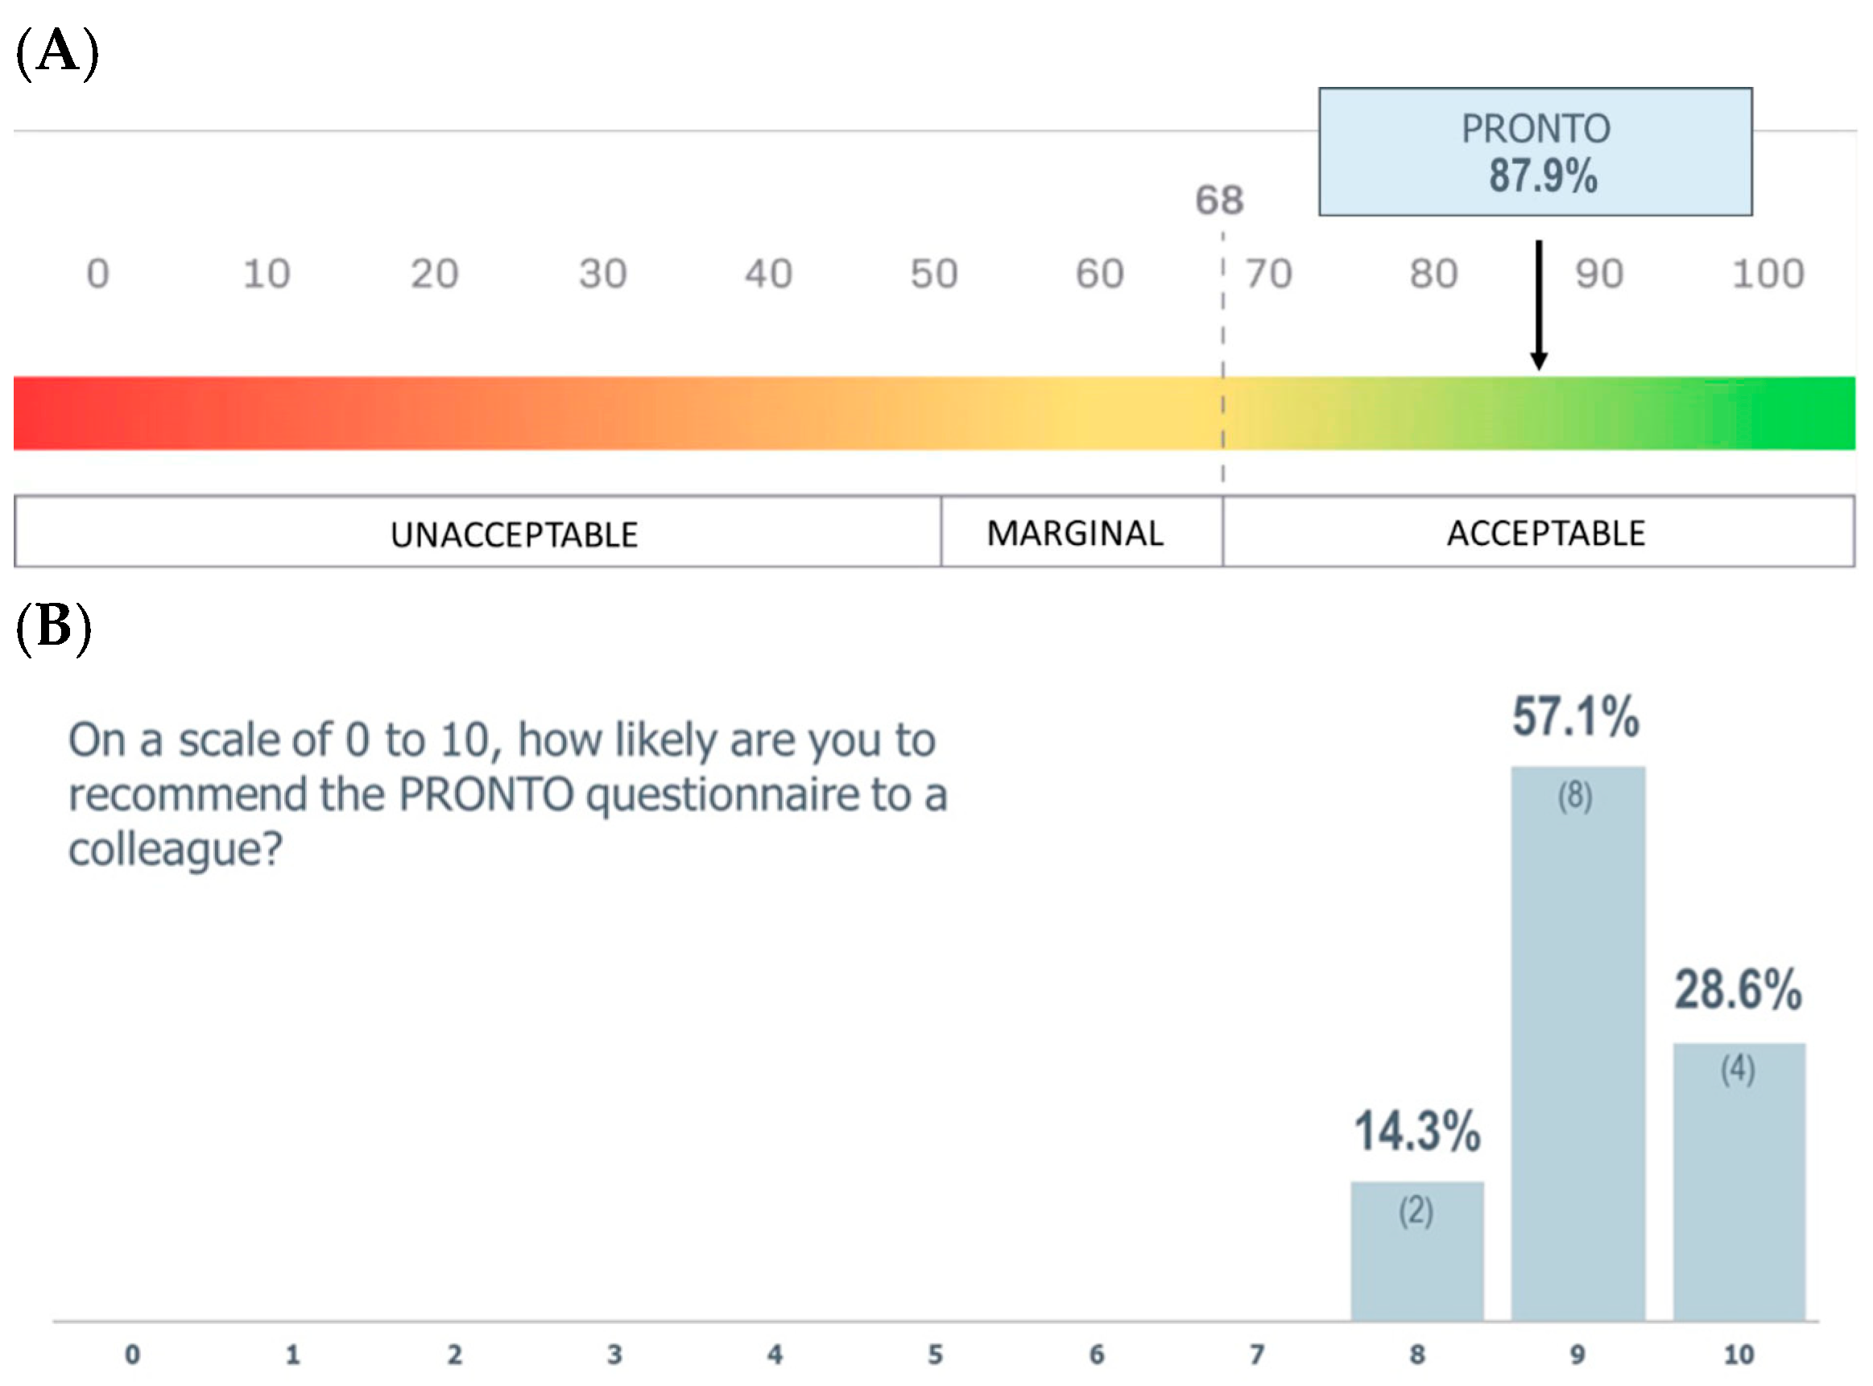Click the PRONTO 87.9% score box
This screenshot has width=1873, height=1386.
(1534, 152)
